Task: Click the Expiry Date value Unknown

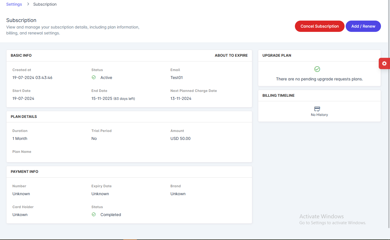Action: click(x=100, y=194)
